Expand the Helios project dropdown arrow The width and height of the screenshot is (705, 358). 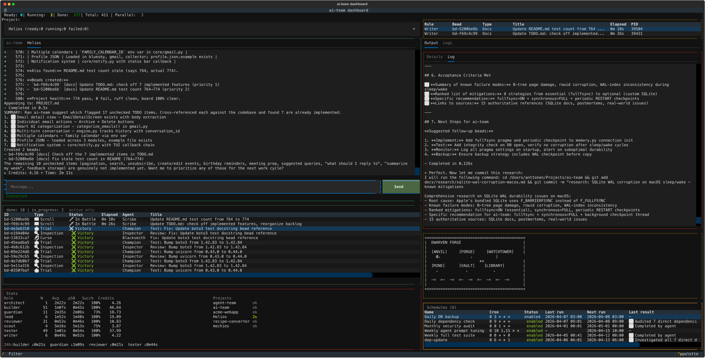pos(413,29)
